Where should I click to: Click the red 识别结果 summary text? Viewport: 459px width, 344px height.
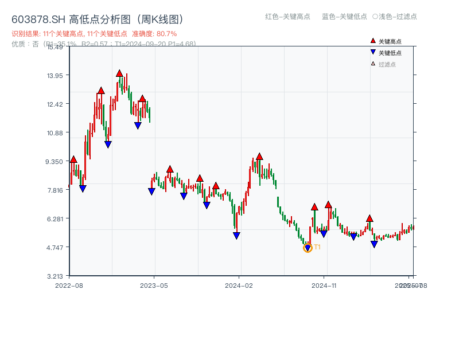[94, 34]
